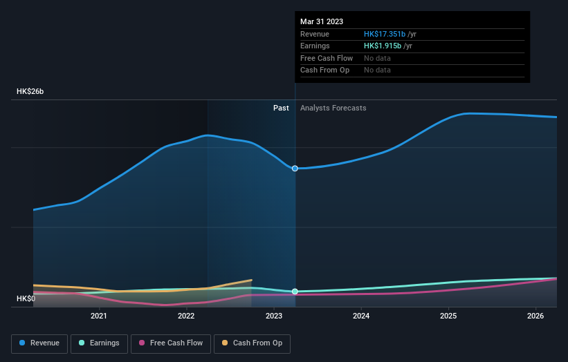Click the Analysts Forecasts label

(x=333, y=108)
